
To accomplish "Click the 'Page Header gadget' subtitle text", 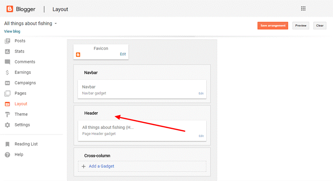I will click(99, 134).
